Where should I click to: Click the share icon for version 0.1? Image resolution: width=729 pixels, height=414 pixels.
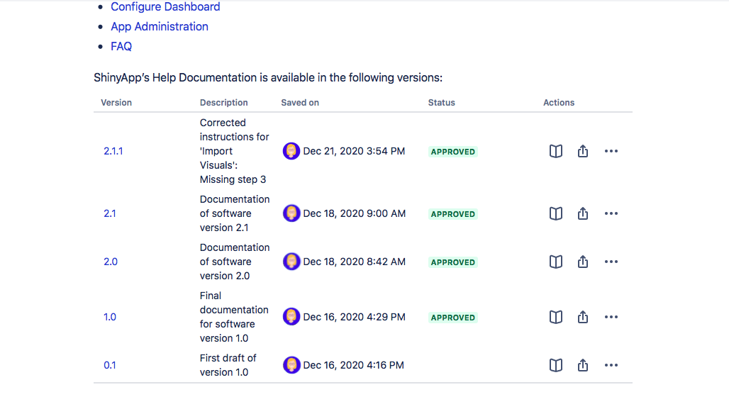click(x=582, y=365)
